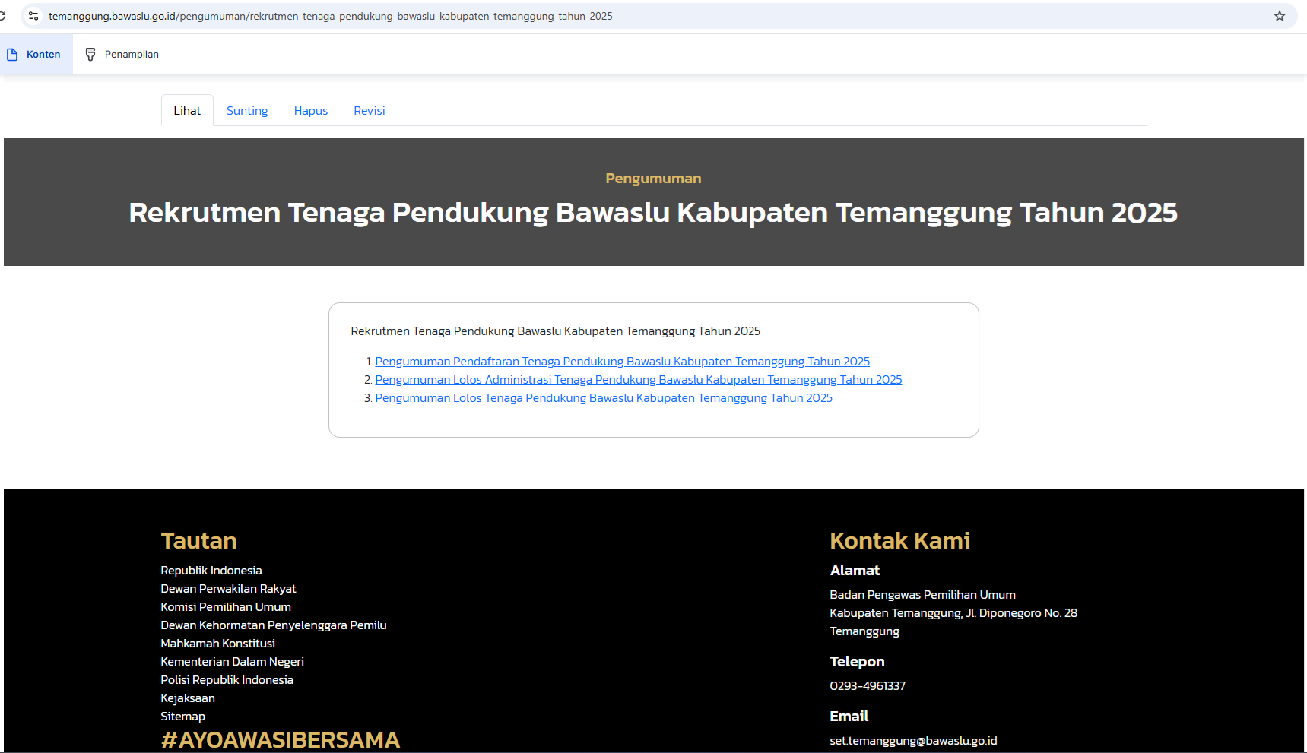Open the Sitemap footer link
Viewport: 1307px width, 753px height.
click(182, 716)
